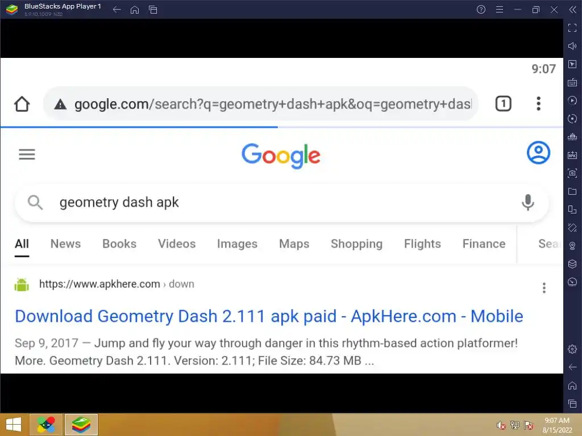
Task: Open Google hamburger side menu
Action: tap(27, 154)
